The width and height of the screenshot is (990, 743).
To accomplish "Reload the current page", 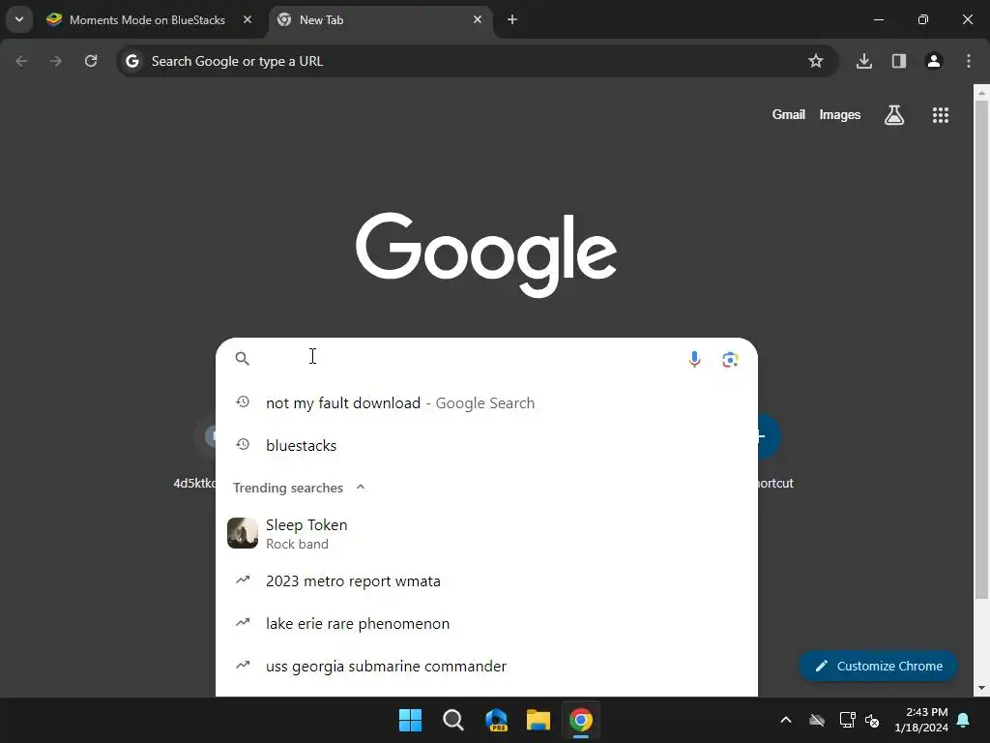I will tap(91, 61).
